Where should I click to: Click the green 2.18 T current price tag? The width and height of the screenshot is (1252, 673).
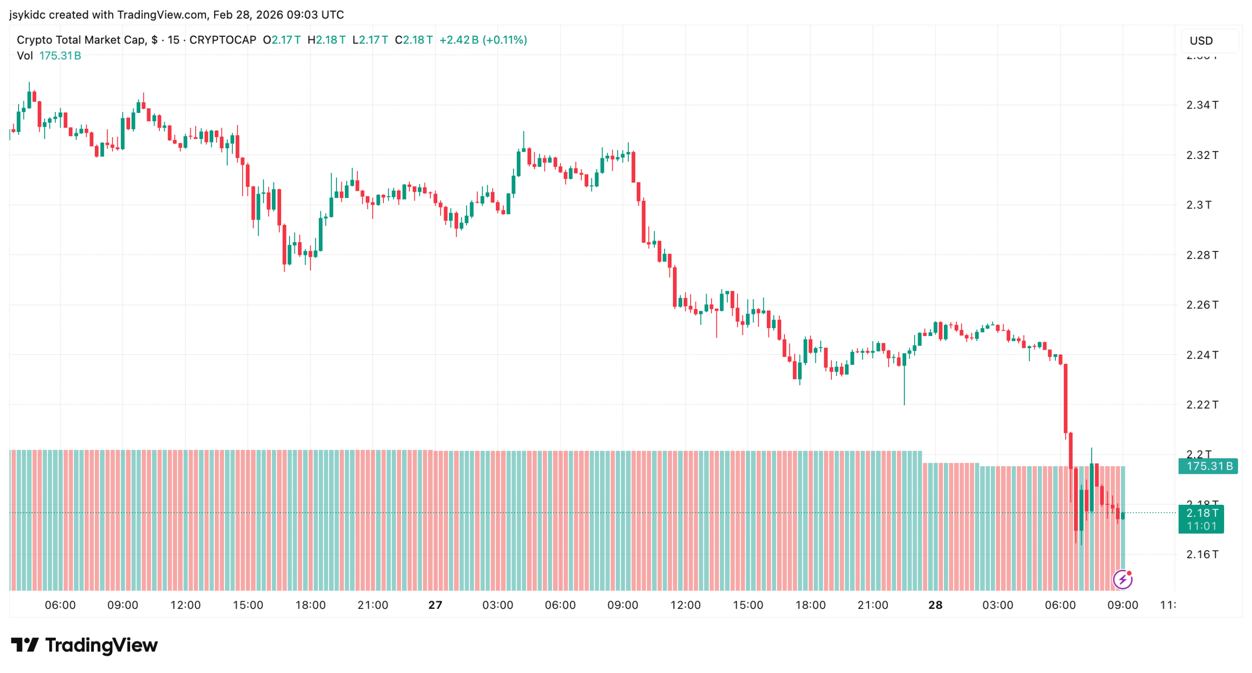coord(1201,513)
